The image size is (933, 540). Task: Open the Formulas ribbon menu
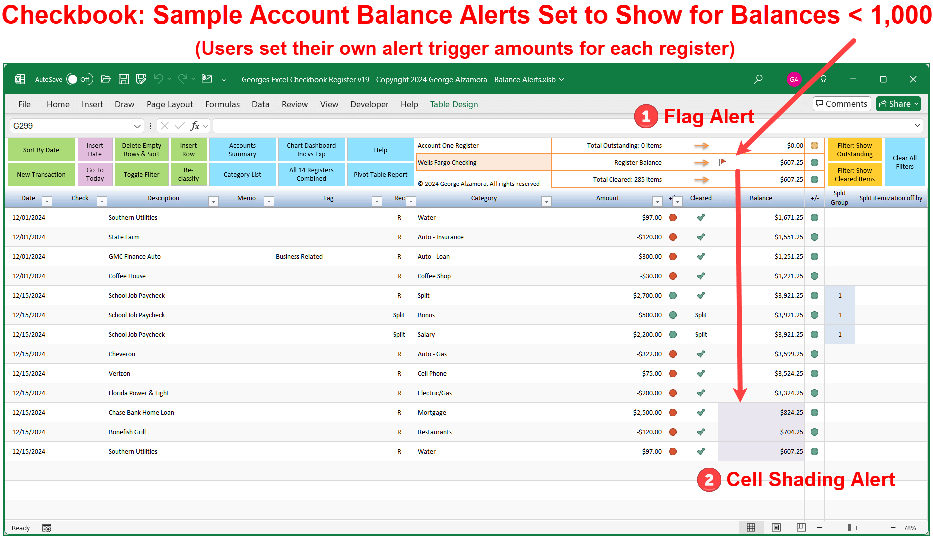coord(222,104)
